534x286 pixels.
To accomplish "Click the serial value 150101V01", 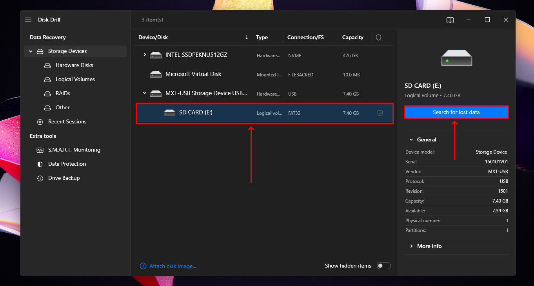I will coord(496,162).
